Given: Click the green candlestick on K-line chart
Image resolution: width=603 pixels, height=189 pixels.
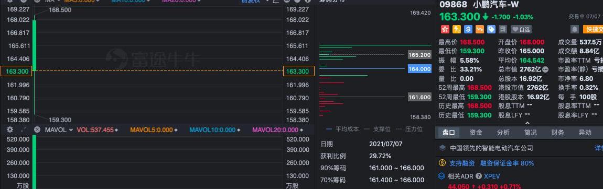Looking at the screenshot, I should pyautogui.click(x=34, y=45).
